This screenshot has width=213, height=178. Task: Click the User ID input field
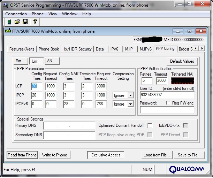[167, 95]
